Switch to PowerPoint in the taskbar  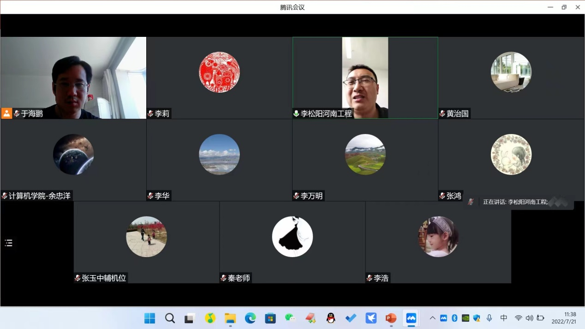(391, 318)
